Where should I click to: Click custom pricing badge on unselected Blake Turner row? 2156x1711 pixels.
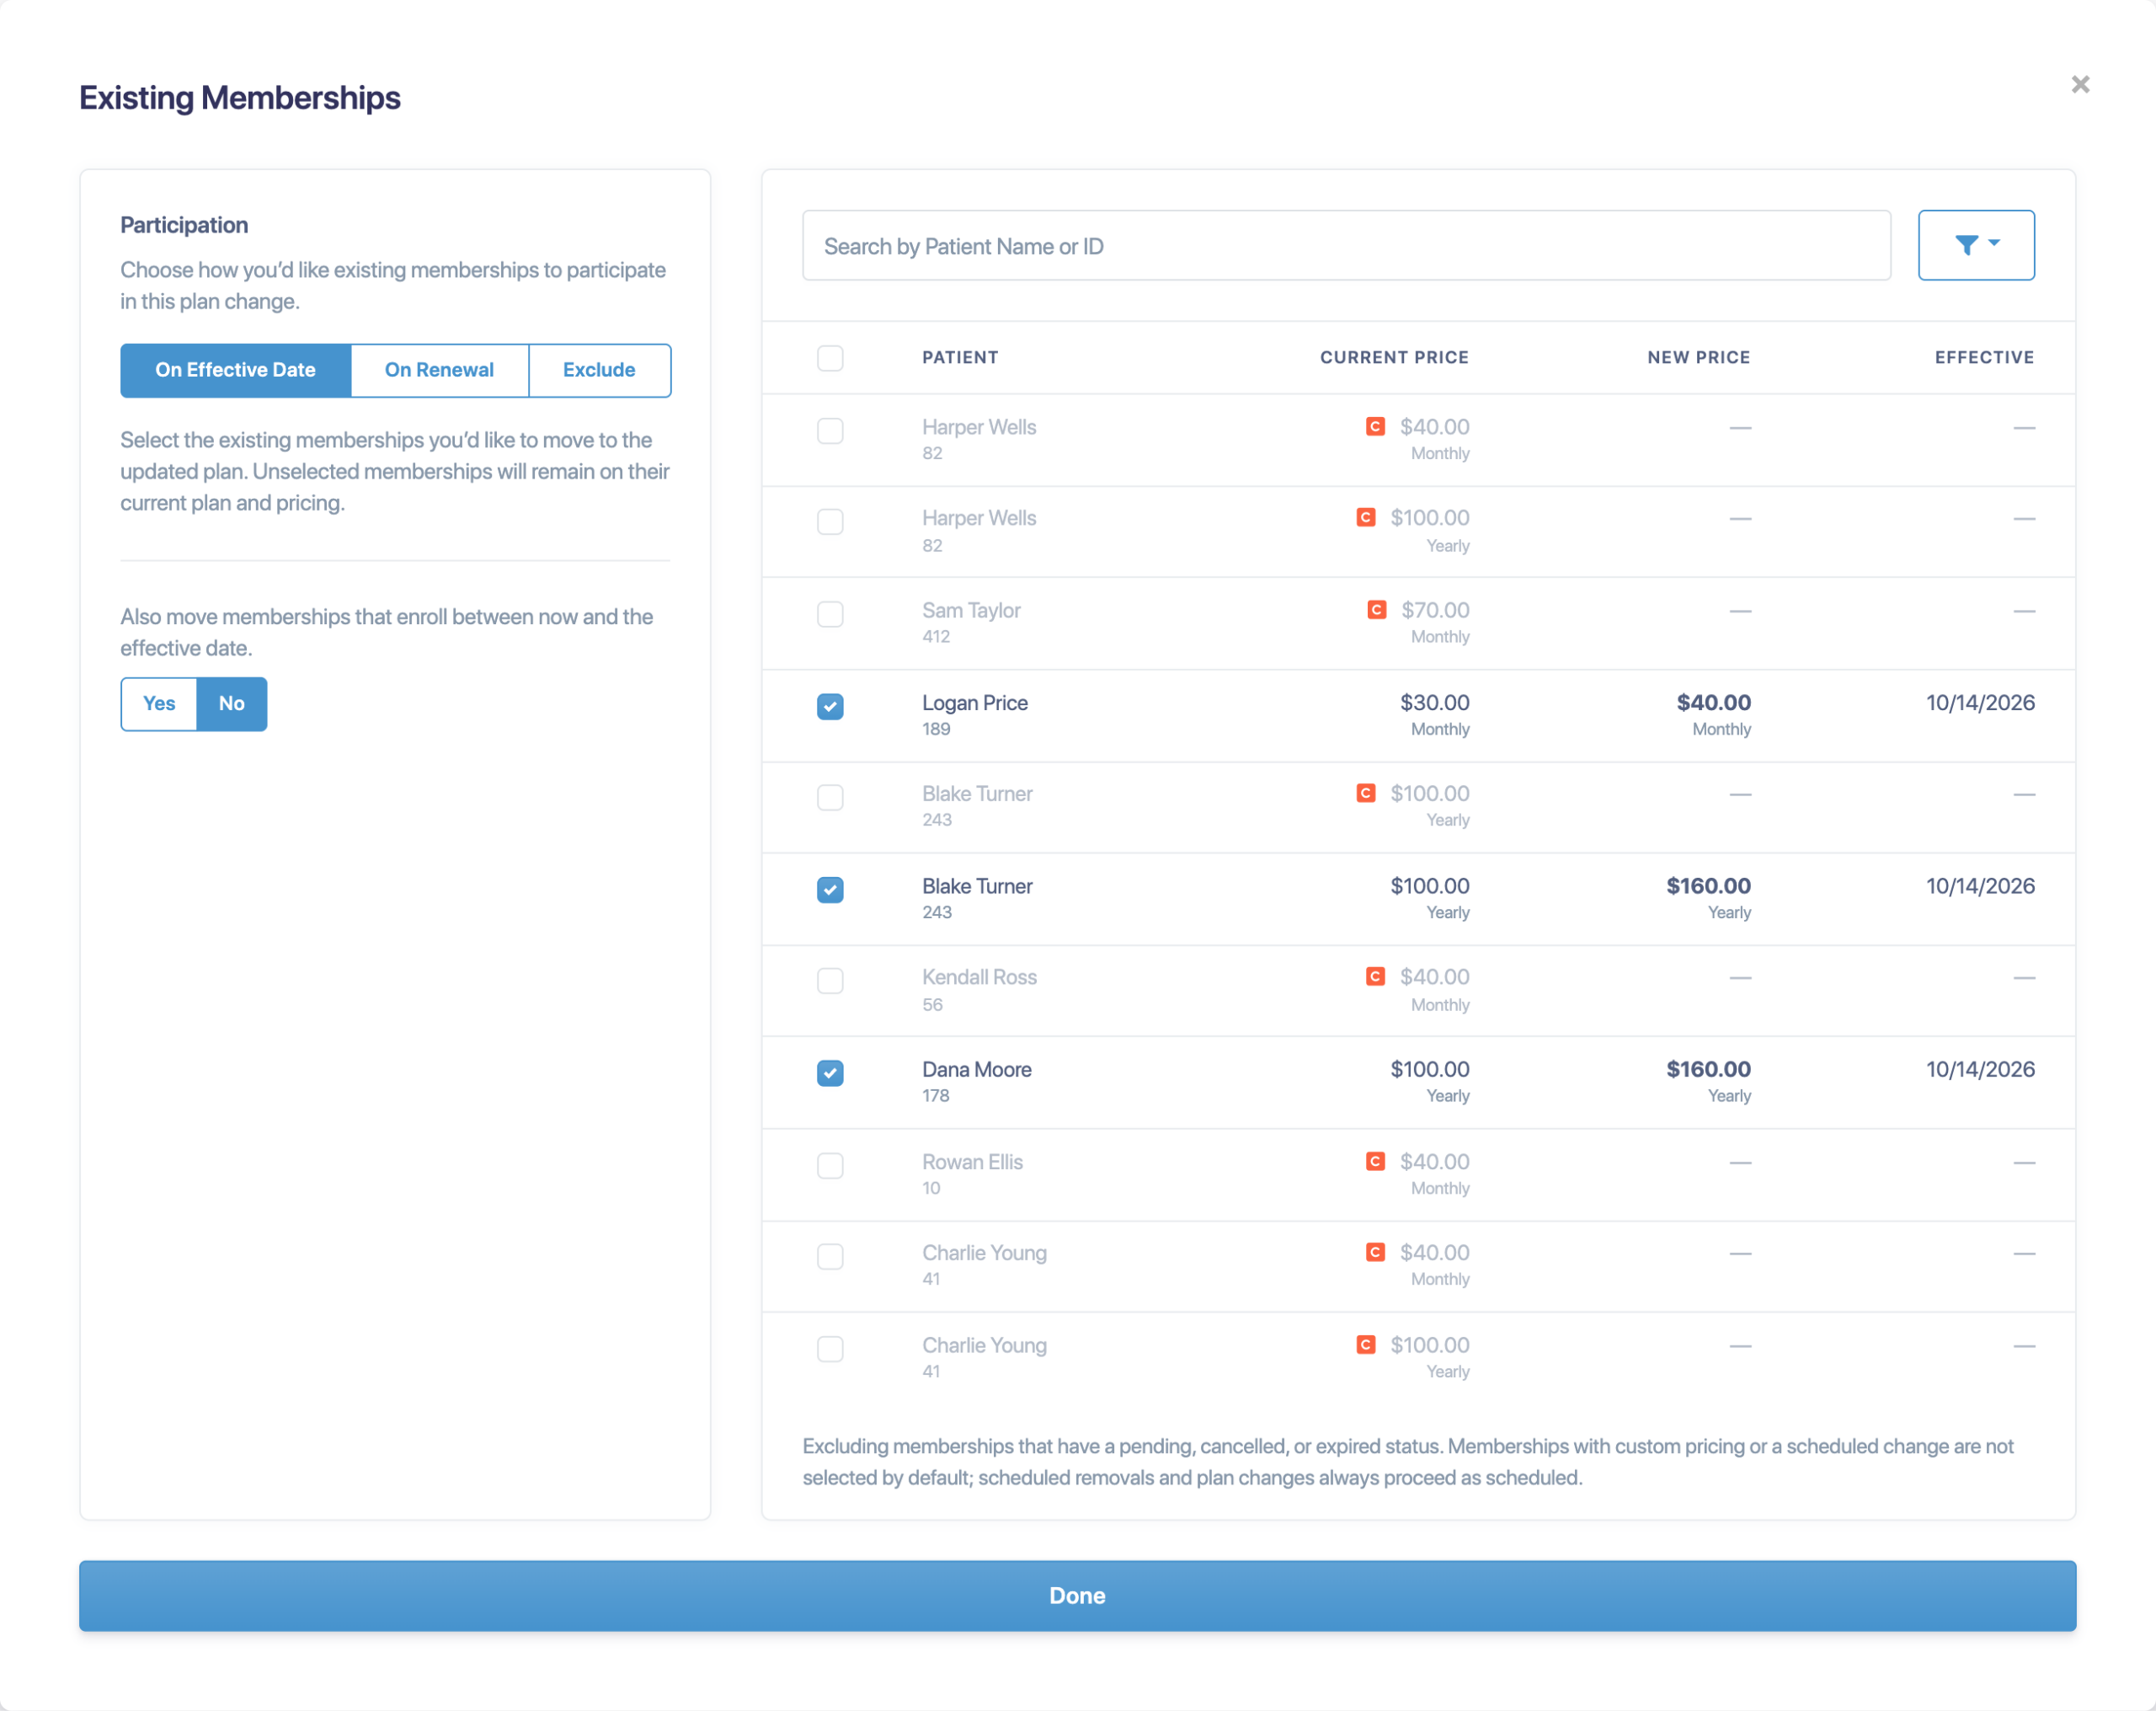1365,794
